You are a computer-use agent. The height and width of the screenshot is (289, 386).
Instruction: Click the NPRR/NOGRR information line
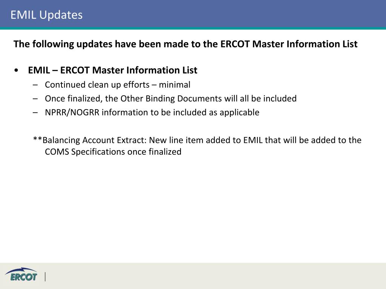152,112
